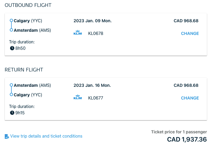The width and height of the screenshot is (213, 145).
Task: Click the return route line connector icon
Action: click(x=11, y=90)
